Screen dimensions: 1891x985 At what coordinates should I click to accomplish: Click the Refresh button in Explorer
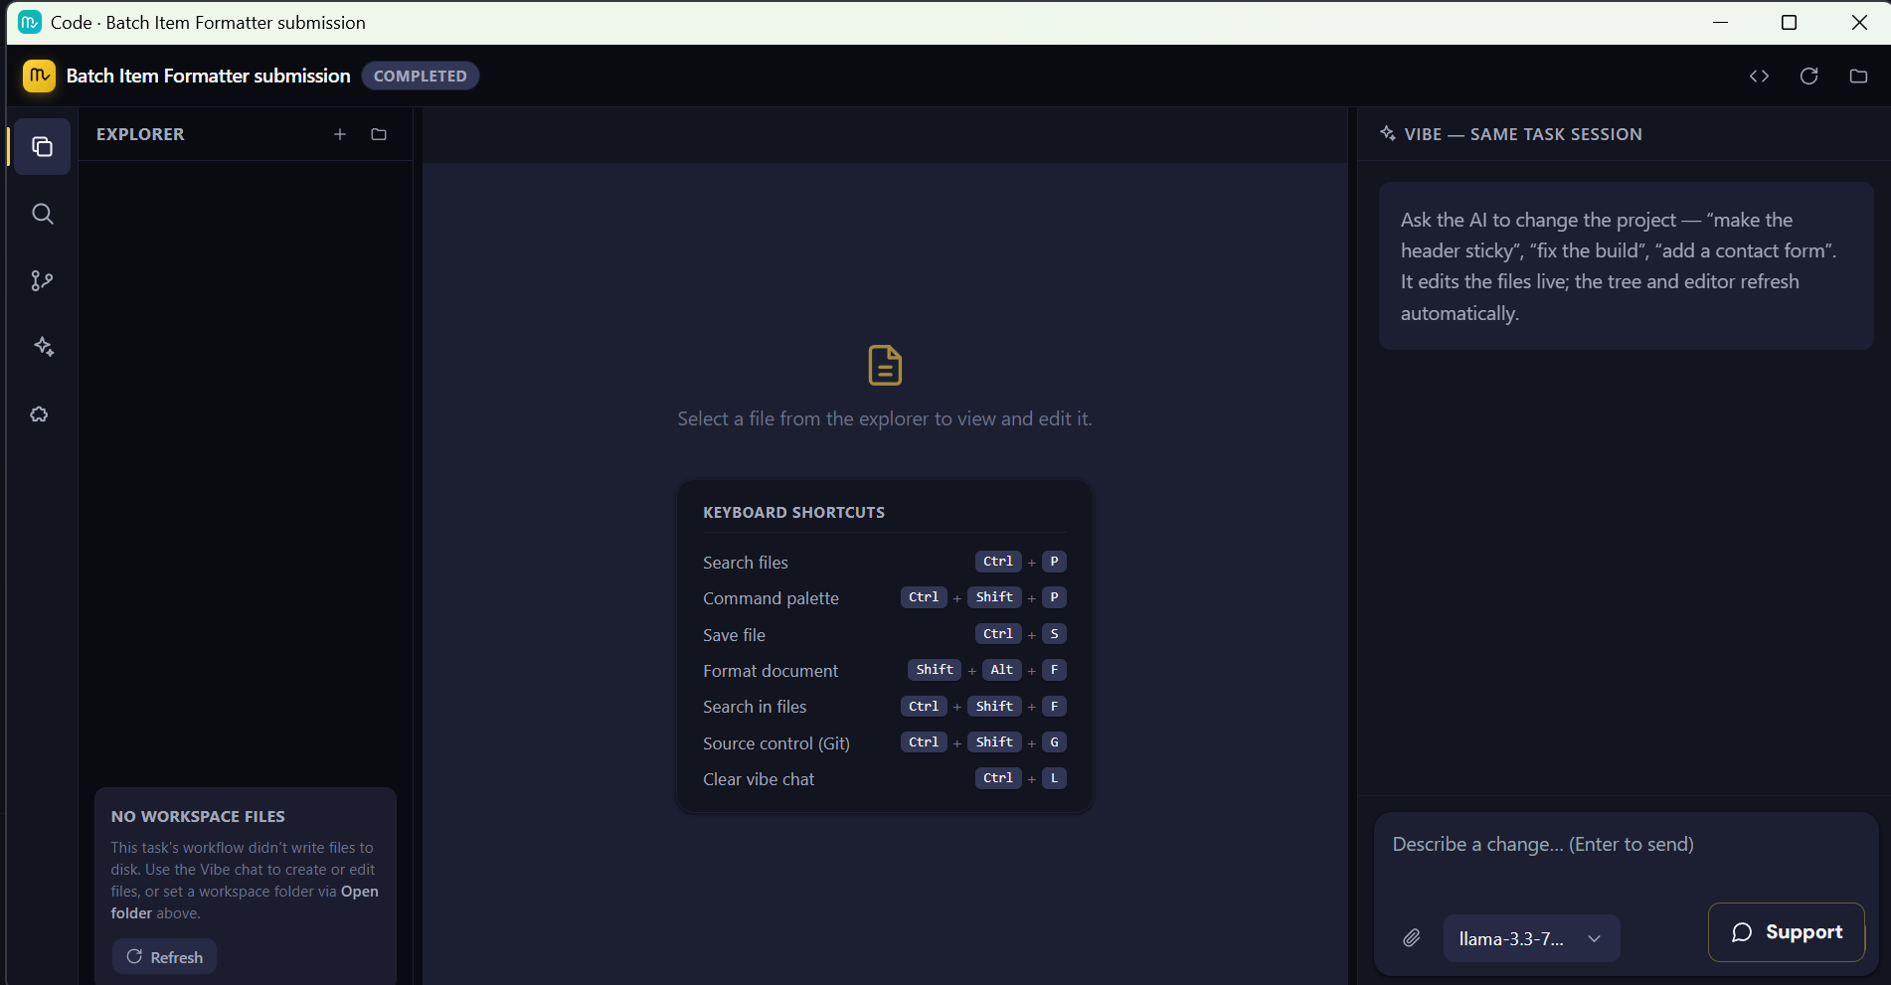pyautogui.click(x=165, y=957)
